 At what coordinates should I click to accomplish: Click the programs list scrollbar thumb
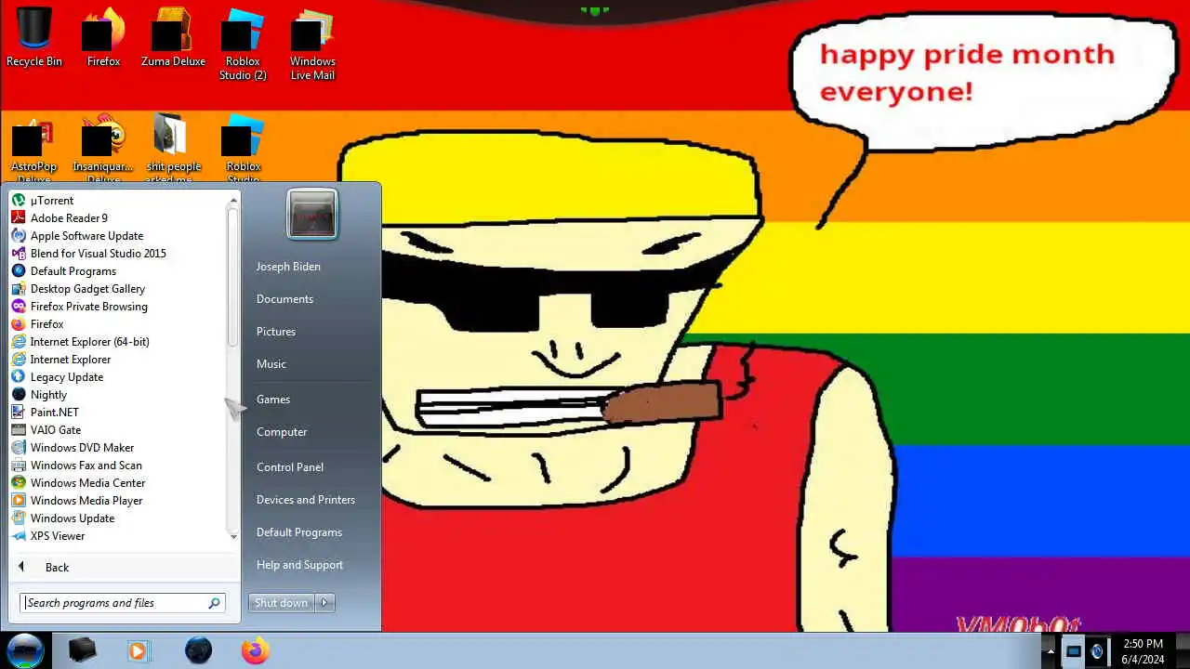coord(233,277)
